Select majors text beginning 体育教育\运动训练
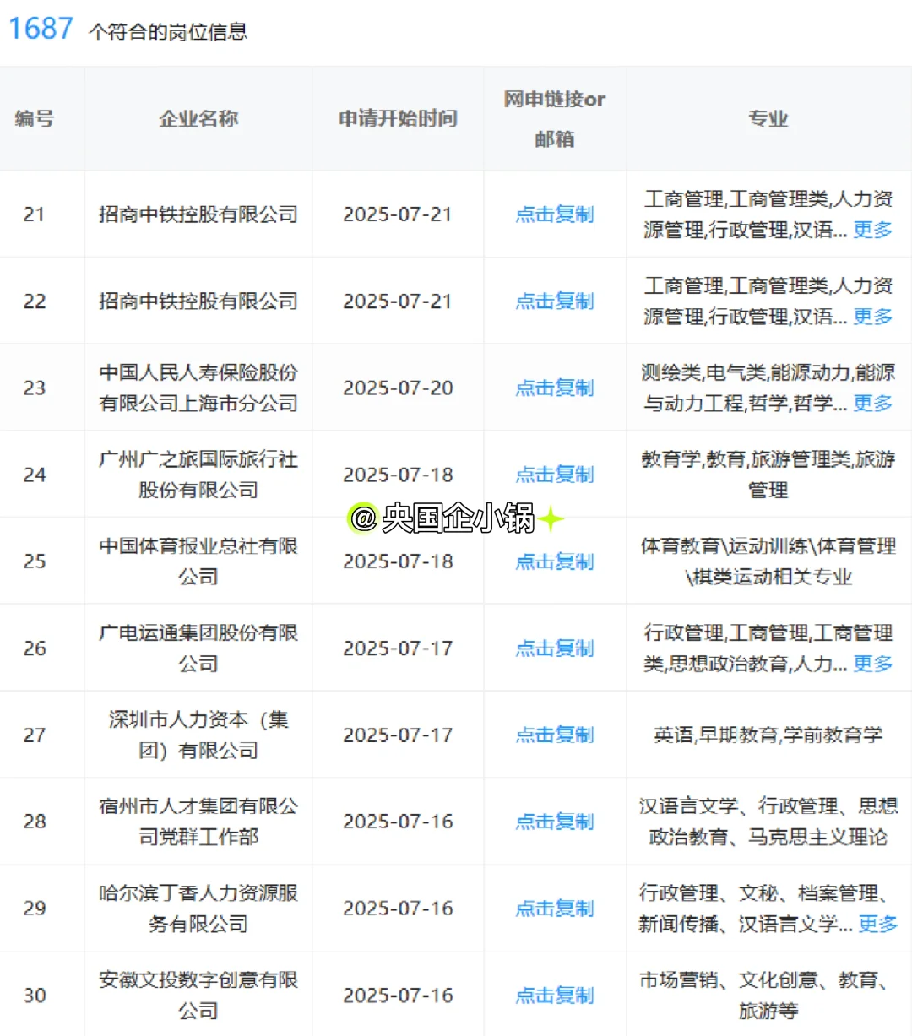 768,561
